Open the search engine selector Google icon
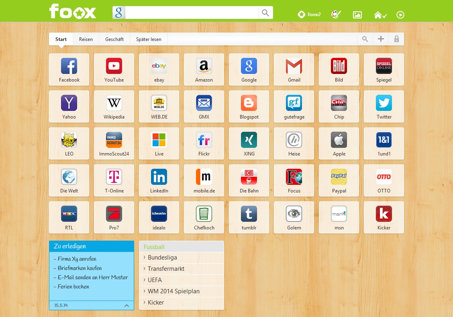Image resolution: width=453 pixels, height=317 pixels. (x=119, y=12)
